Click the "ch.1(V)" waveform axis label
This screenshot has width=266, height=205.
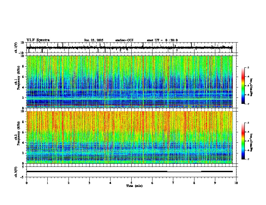point(16,48)
